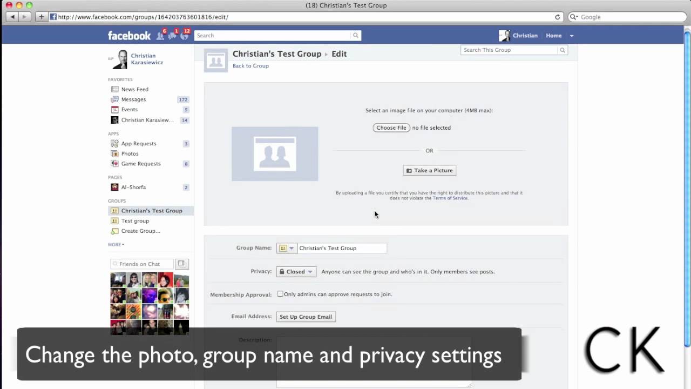The image size is (691, 389).
Task: Click Events calendar icon
Action: pos(114,110)
